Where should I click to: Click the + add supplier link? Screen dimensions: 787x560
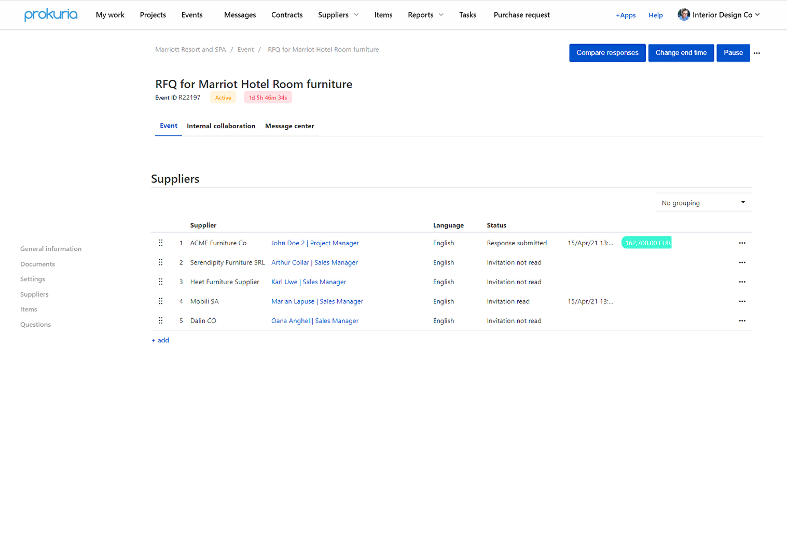click(160, 340)
